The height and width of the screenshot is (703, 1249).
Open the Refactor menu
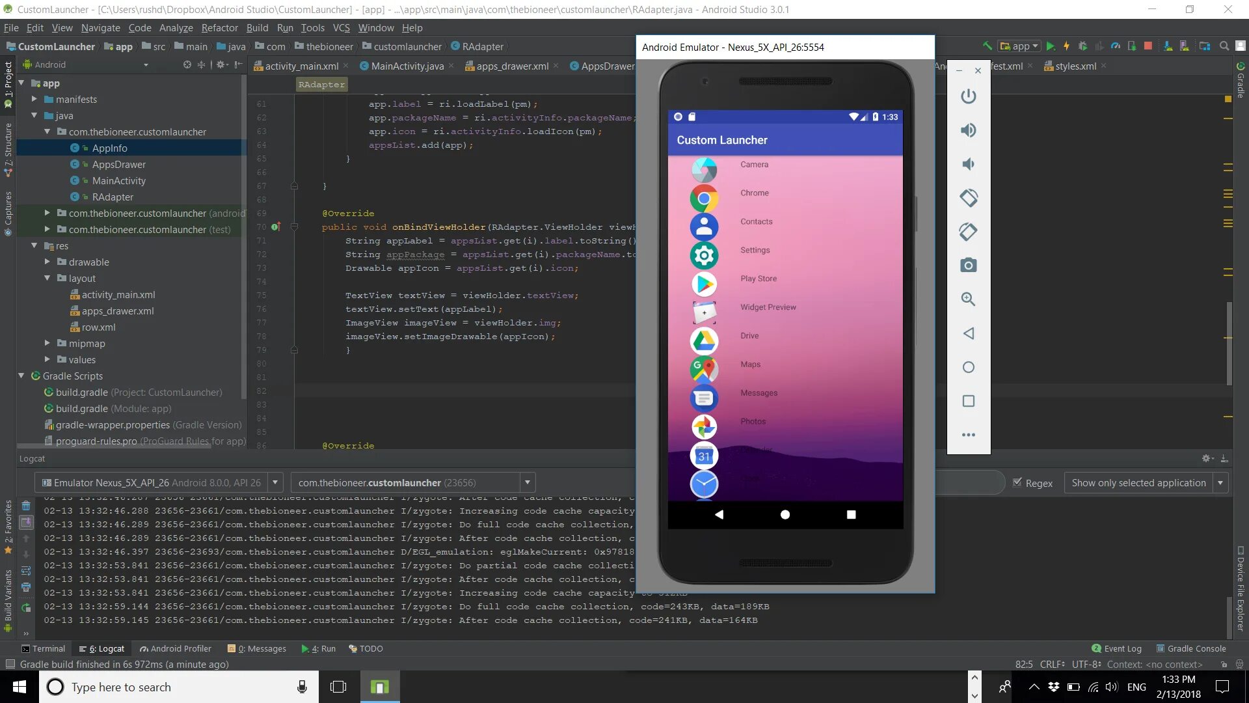[x=219, y=28]
